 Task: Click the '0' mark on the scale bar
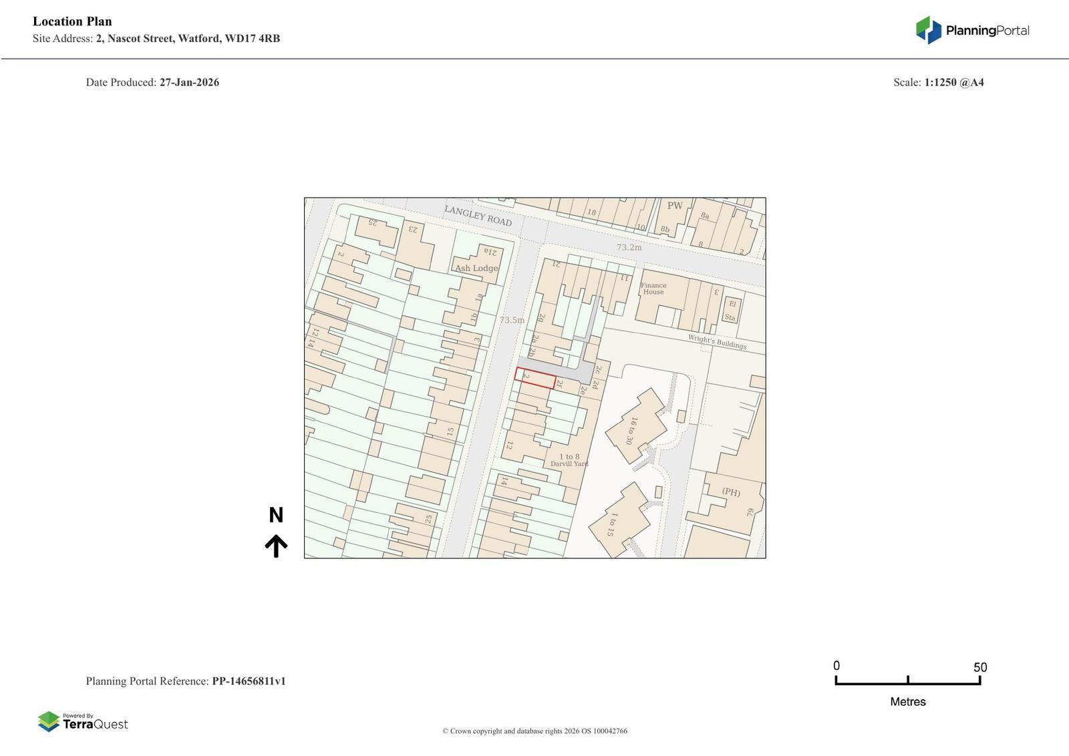point(836,666)
